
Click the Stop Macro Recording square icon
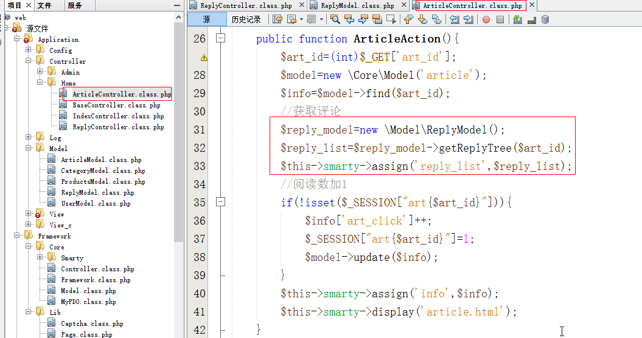click(500, 19)
